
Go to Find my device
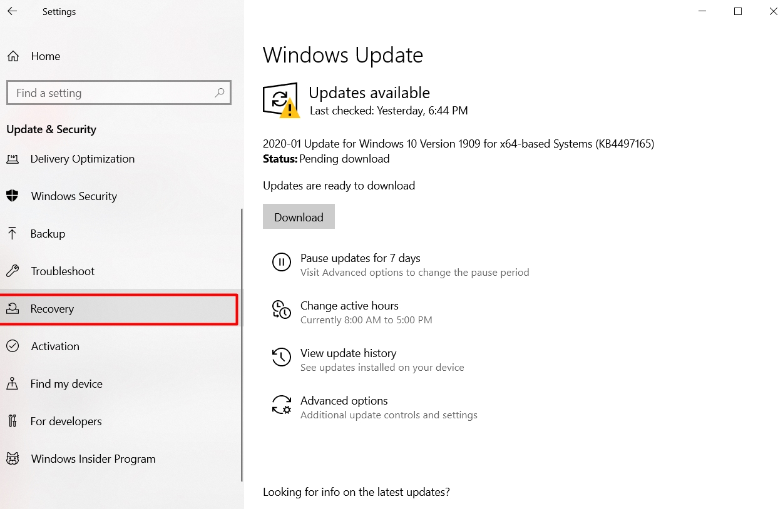click(x=66, y=383)
